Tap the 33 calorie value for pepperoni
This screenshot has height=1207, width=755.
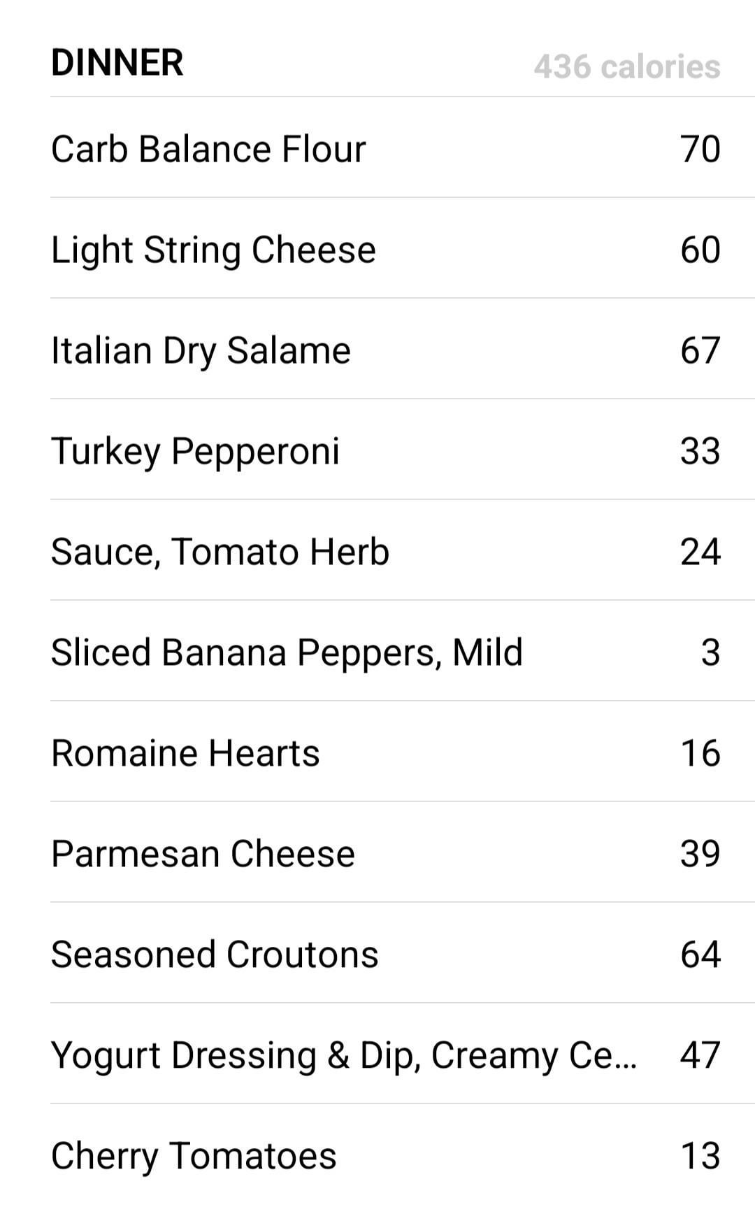pos(700,451)
